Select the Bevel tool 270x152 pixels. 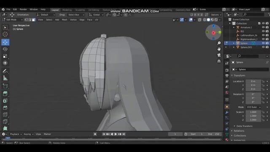point(5,108)
